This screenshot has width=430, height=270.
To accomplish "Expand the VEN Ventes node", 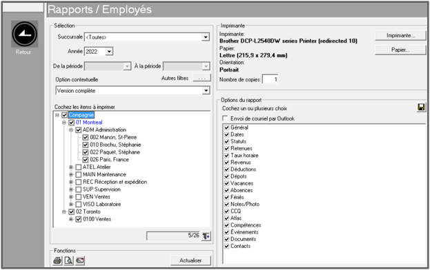I will point(71,197).
